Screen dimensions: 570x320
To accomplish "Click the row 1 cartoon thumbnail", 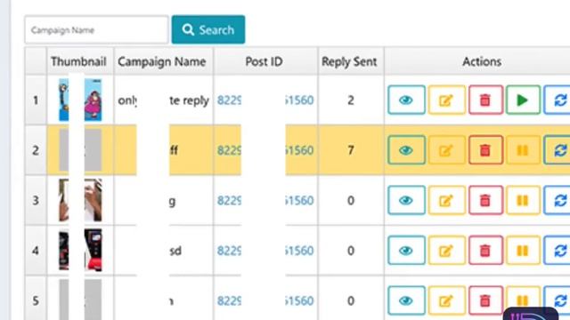I will tap(80, 100).
